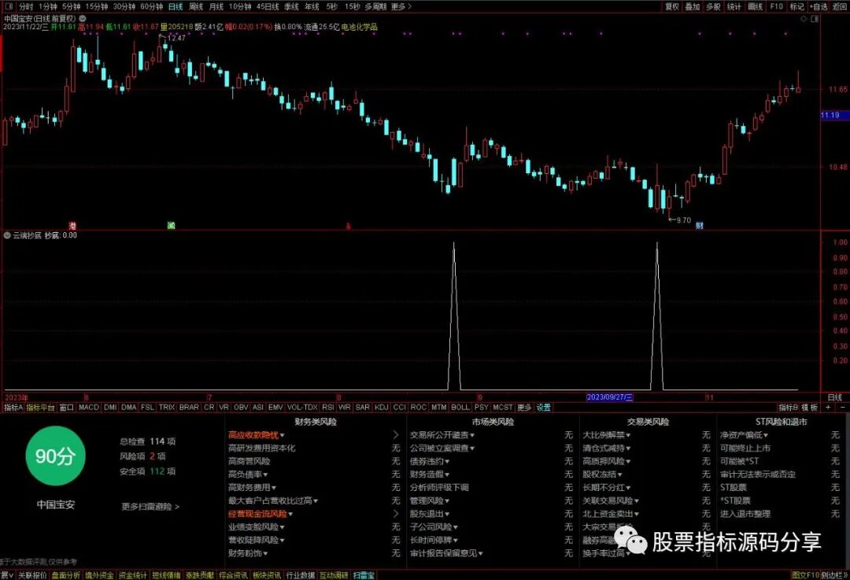Select the 15分钟 period tab
850x580 pixels.
tap(97, 6)
